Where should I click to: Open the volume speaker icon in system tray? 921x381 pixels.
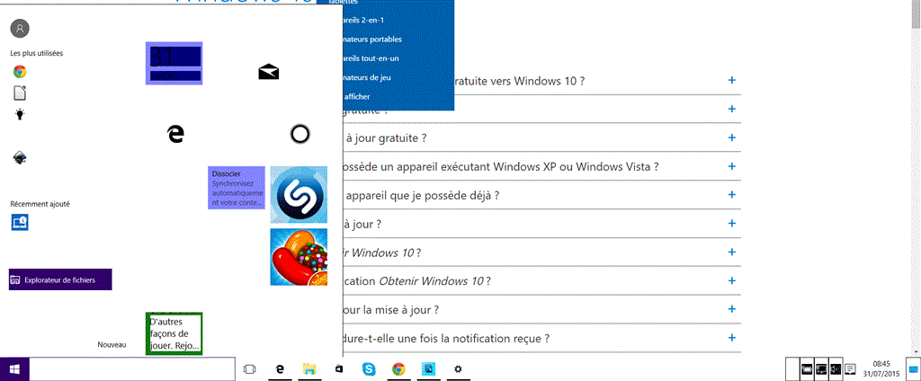[836, 369]
